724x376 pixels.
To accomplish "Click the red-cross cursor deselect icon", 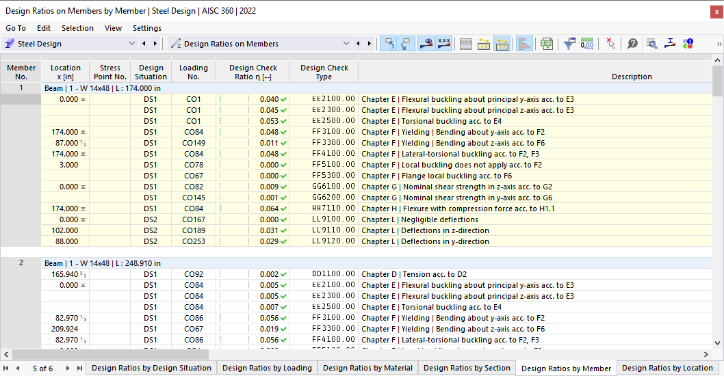I will (x=610, y=44).
